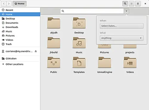Click the Select Dates button

(122, 26)
